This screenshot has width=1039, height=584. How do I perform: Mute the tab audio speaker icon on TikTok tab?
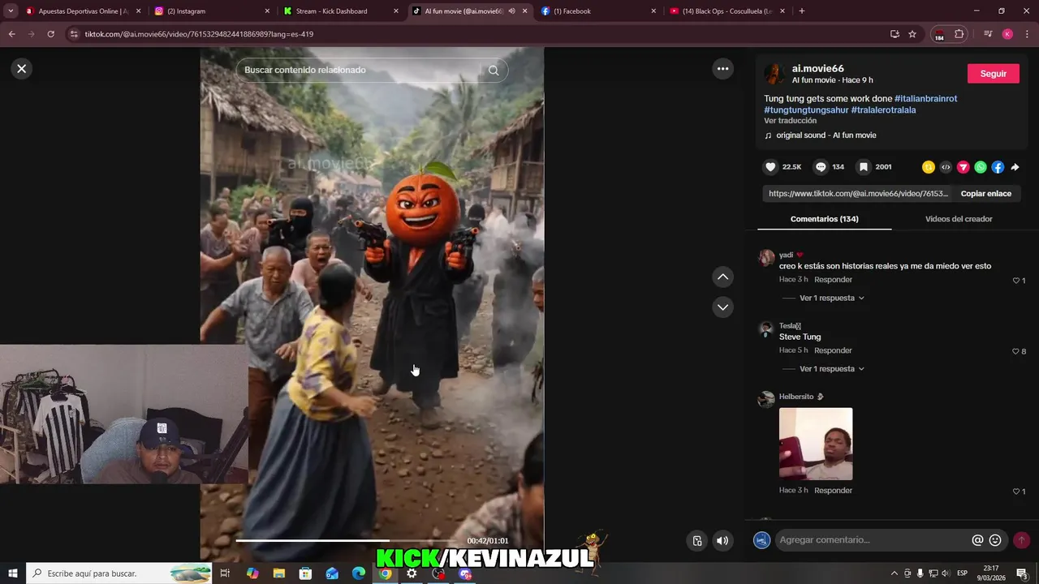511,11
